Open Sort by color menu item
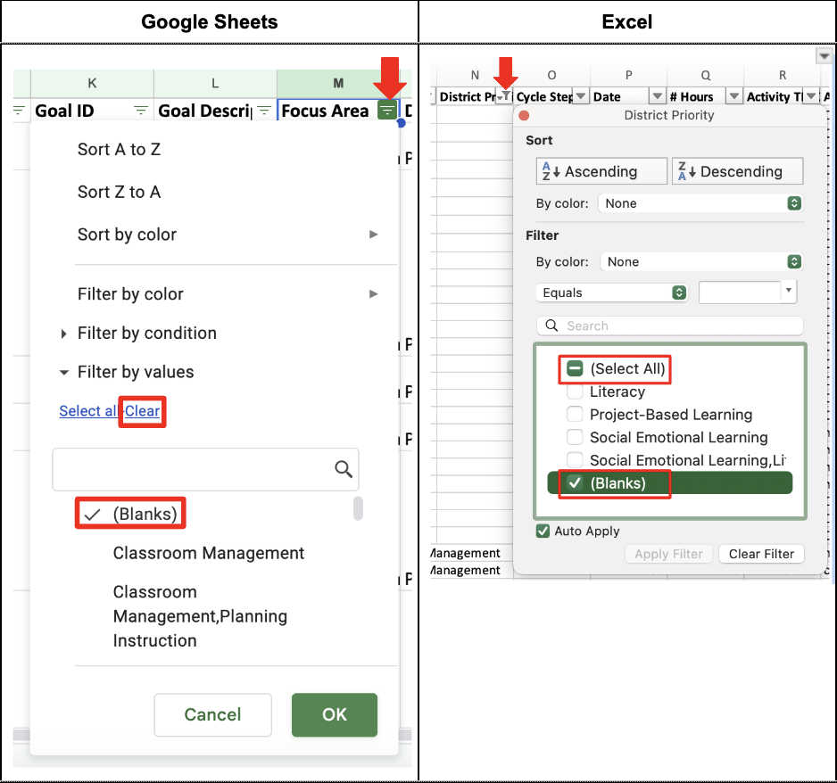This screenshot has height=783, width=837. pos(127,235)
